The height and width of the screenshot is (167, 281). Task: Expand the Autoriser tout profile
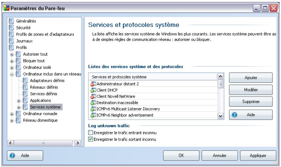coord(12,55)
